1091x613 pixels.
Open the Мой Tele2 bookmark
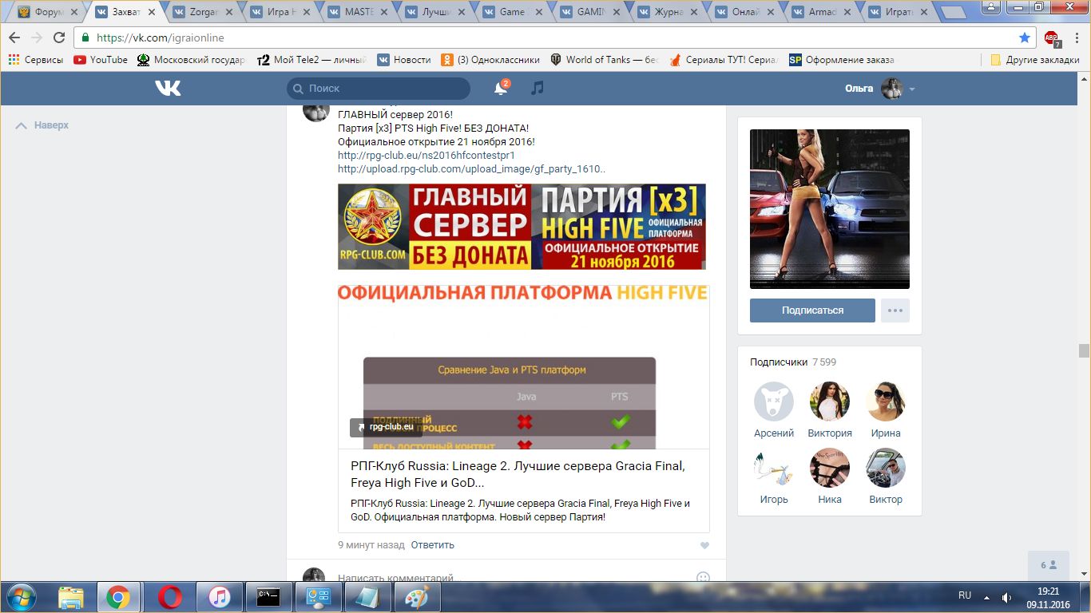(312, 60)
